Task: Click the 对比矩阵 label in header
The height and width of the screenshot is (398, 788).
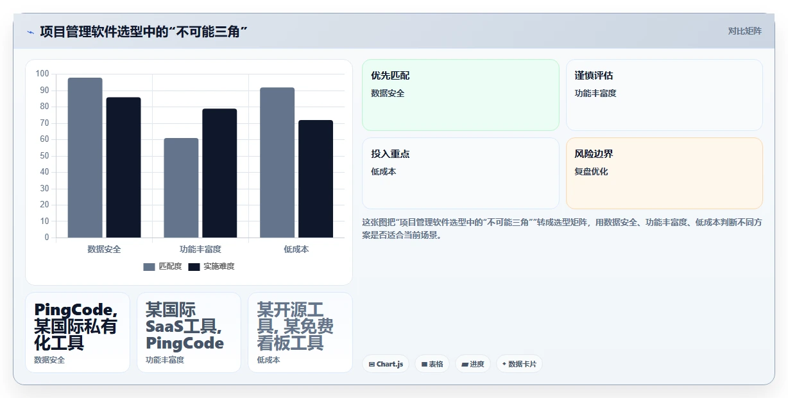Action: click(x=744, y=31)
